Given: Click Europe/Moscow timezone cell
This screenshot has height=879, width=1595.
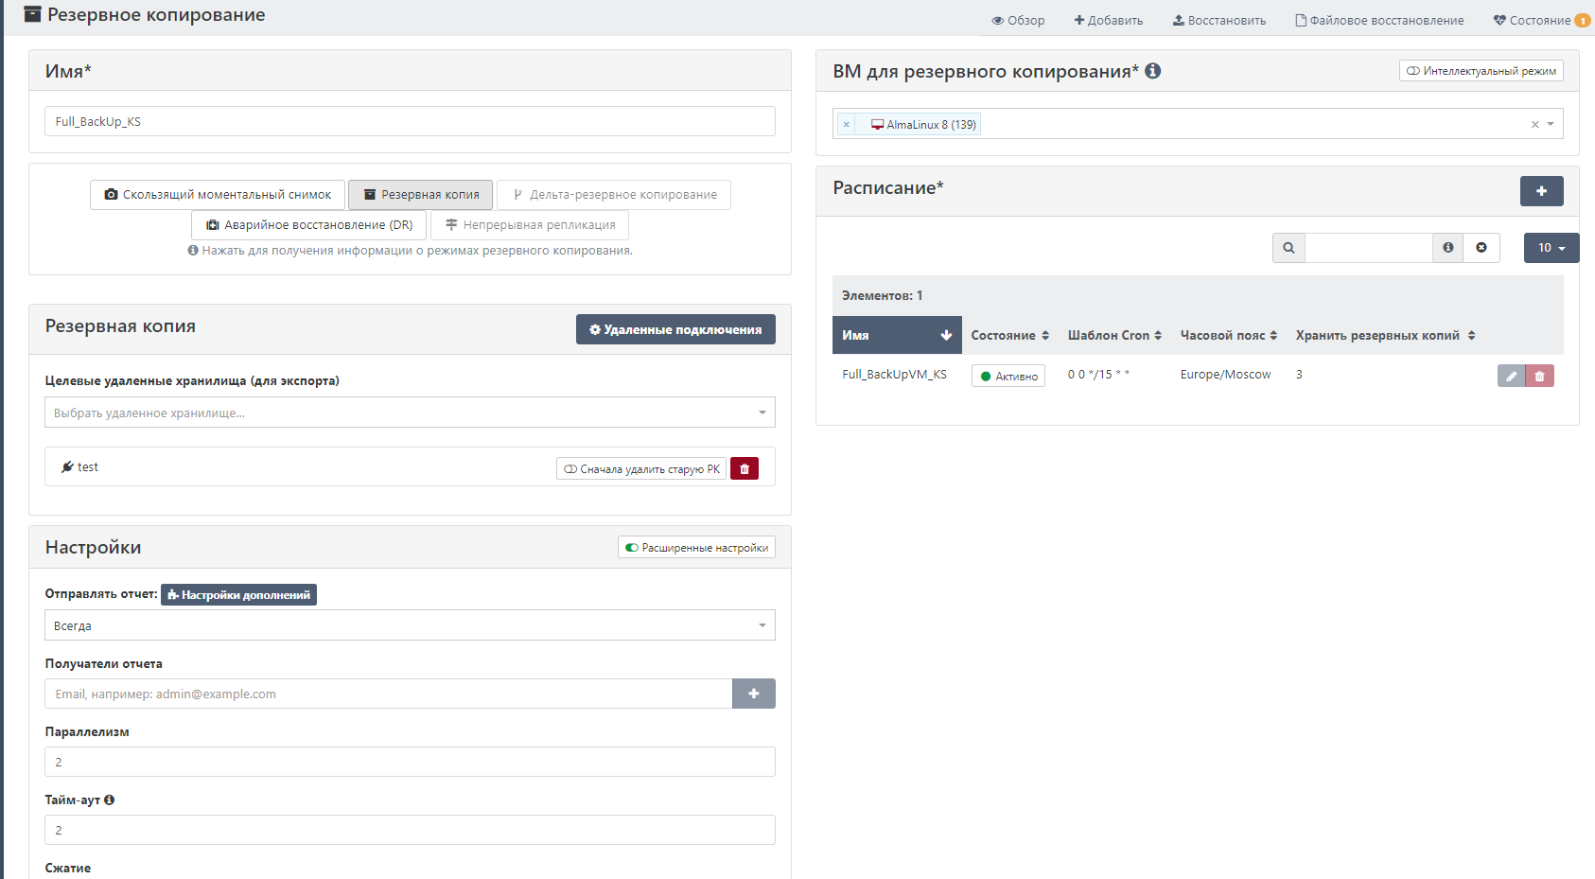Looking at the screenshot, I should (1225, 375).
